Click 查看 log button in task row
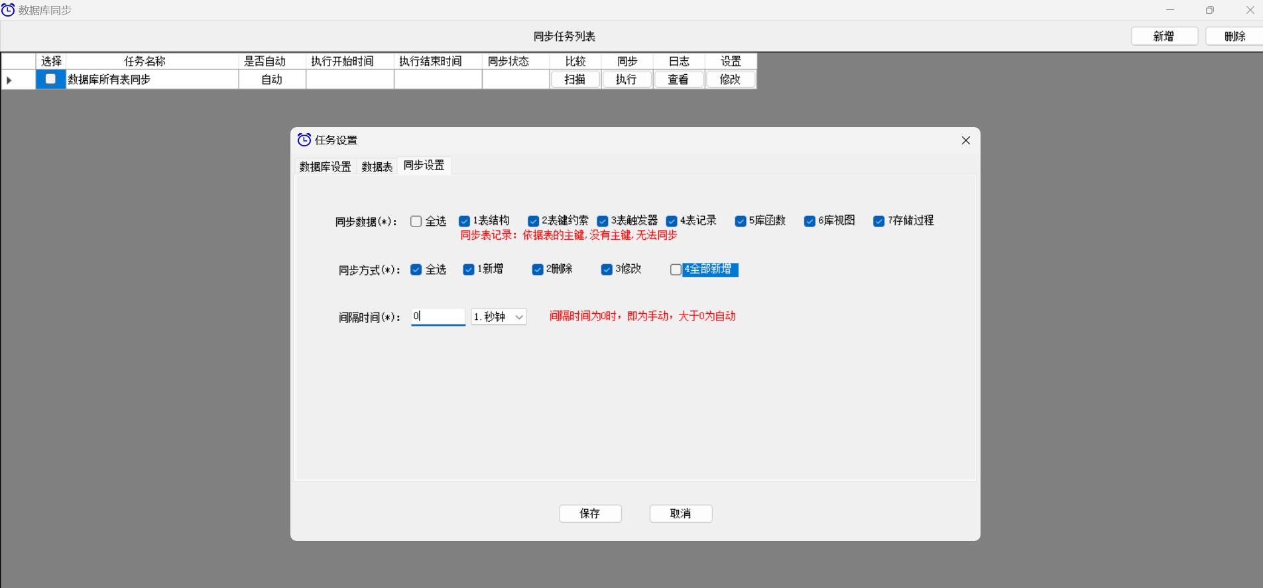The width and height of the screenshot is (1263, 588). pos(678,79)
